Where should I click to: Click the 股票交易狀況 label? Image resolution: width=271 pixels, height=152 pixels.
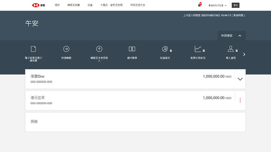(x=198, y=58)
